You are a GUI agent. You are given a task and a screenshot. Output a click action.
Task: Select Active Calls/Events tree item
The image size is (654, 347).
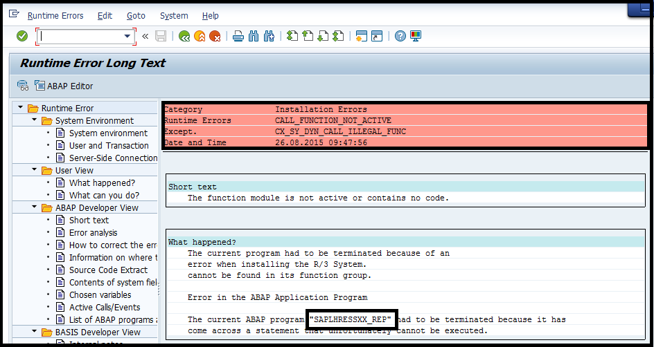tap(105, 308)
